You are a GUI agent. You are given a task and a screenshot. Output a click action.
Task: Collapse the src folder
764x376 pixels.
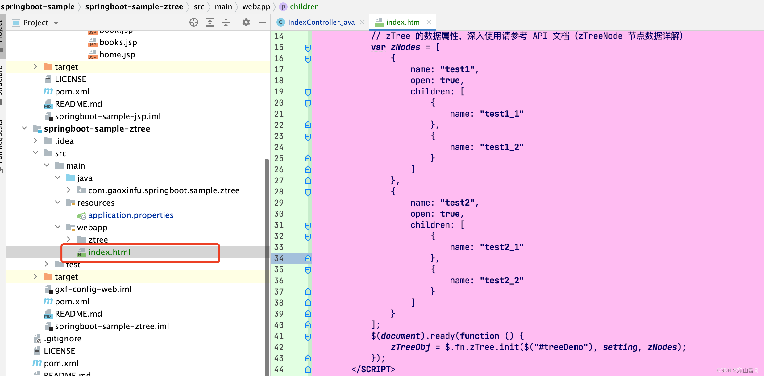click(x=35, y=153)
